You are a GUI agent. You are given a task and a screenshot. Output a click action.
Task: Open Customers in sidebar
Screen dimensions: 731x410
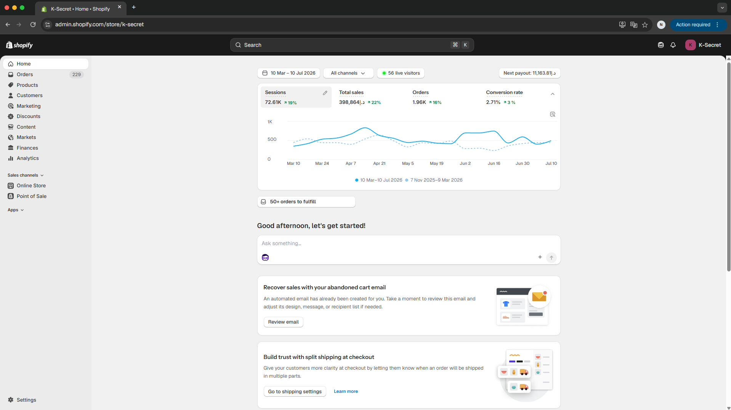[46, 96]
